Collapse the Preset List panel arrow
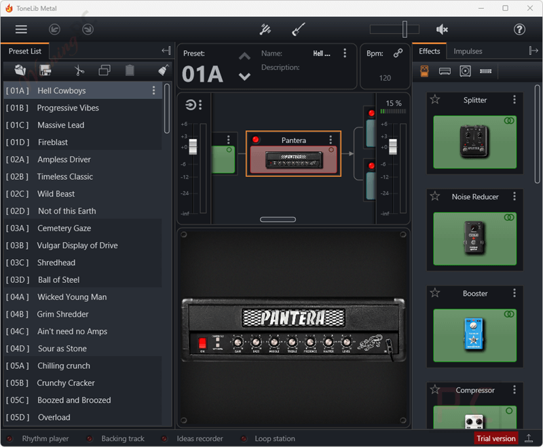The image size is (543, 447). point(166,51)
